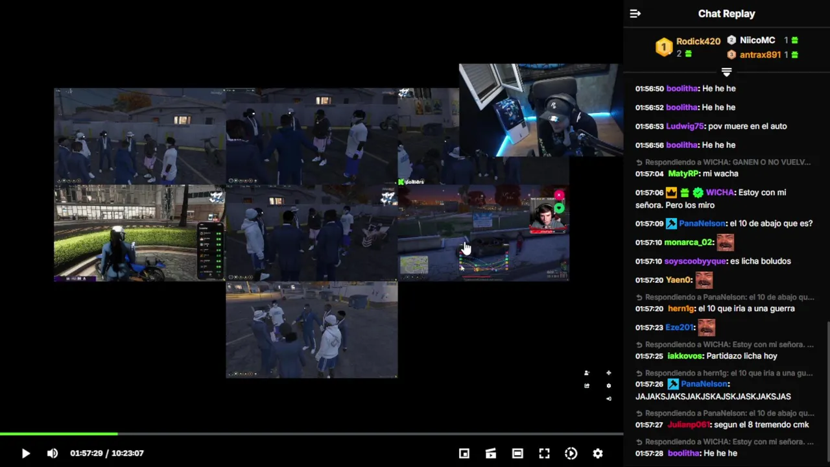Click the move arrows icon in the overlay
The image size is (830, 467).
click(608, 373)
